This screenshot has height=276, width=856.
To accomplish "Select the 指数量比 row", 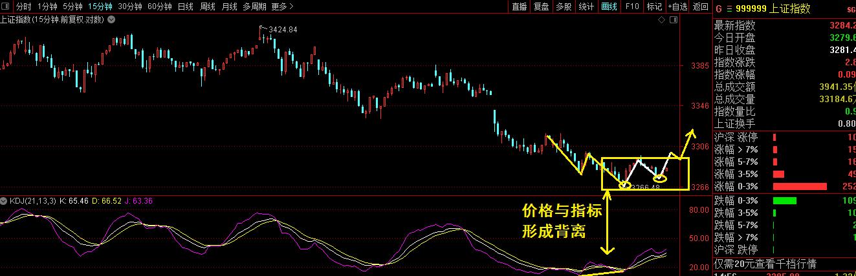I will (x=784, y=112).
